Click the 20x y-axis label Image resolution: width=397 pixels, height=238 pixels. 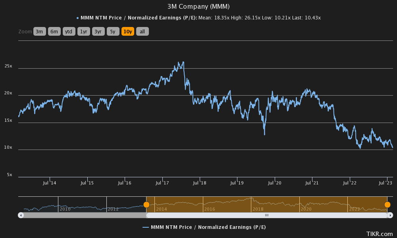tap(8, 93)
